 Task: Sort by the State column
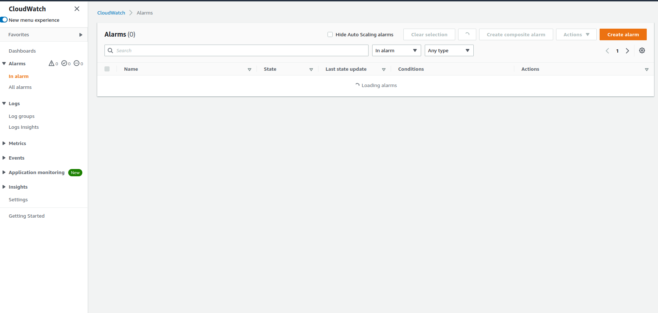tap(311, 69)
